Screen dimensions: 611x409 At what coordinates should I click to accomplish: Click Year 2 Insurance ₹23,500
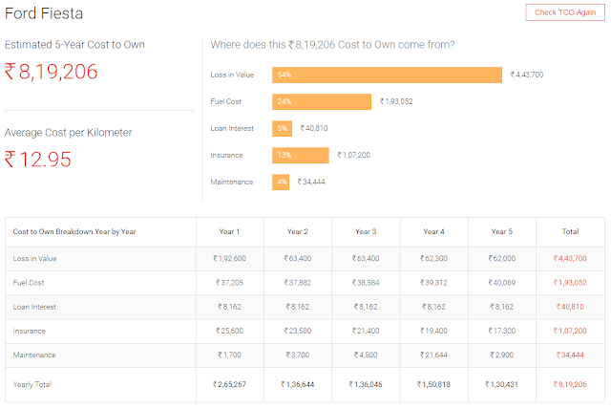(298, 331)
